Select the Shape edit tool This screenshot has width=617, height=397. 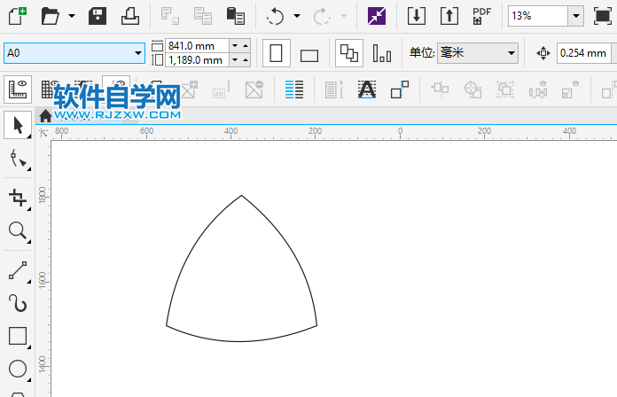(x=17, y=160)
